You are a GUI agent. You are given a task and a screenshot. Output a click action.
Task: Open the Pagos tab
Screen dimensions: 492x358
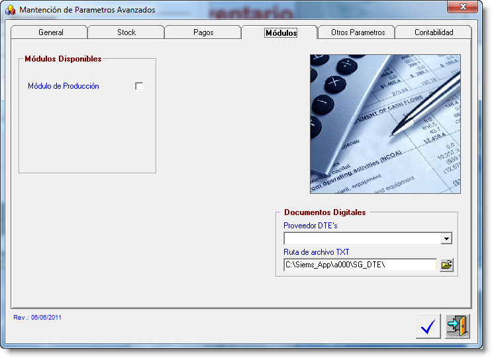pyautogui.click(x=203, y=32)
